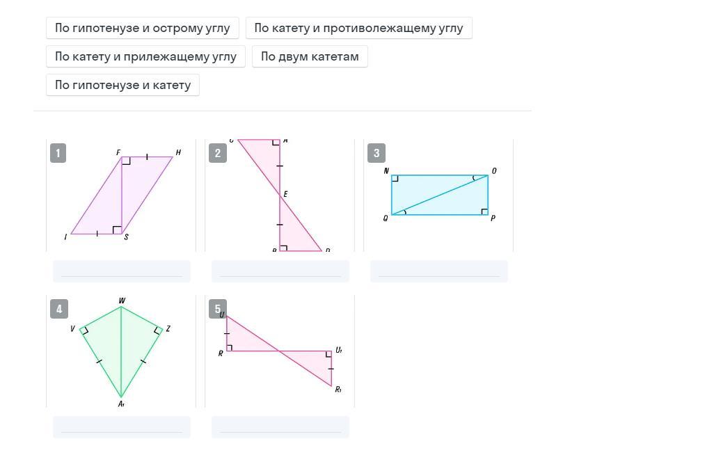
Task: Click the 'По гипотенузе и острому углу' chip
Action: (142, 28)
